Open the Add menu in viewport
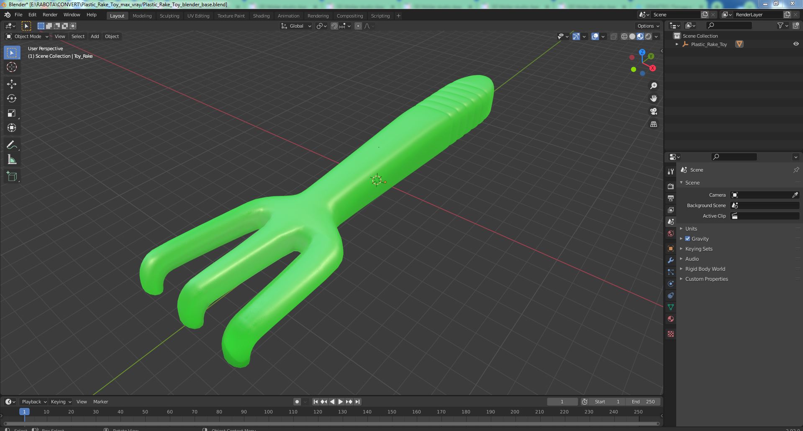The width and height of the screenshot is (803, 431). 95,36
